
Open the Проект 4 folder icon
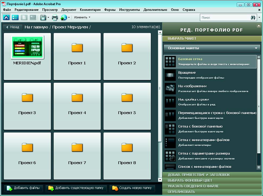[77, 97]
